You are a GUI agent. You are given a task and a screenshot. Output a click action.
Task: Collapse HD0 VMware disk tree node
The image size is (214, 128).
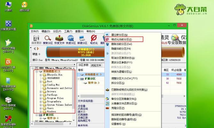click(33, 68)
